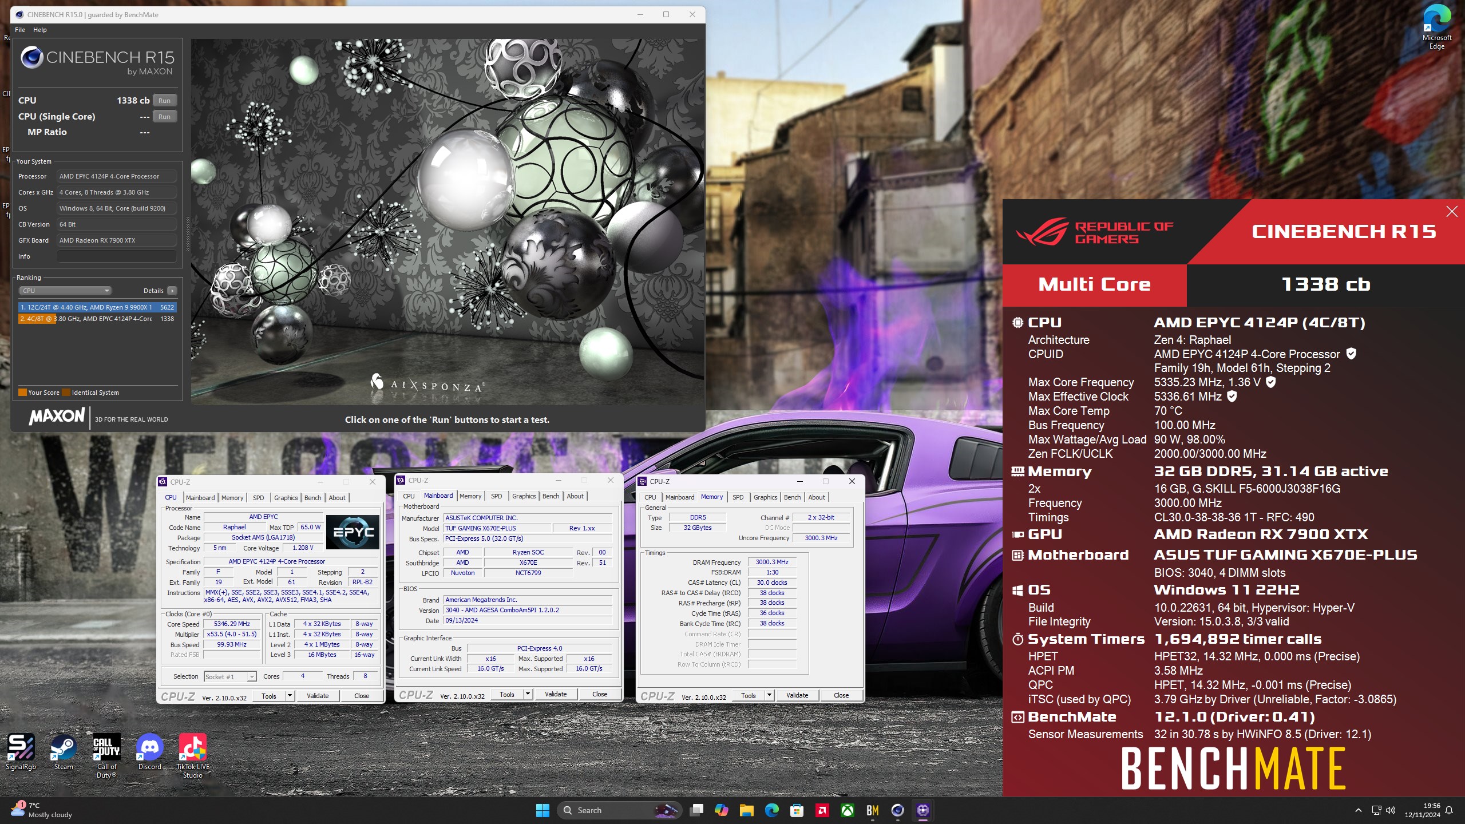The width and height of the screenshot is (1465, 824).
Task: Click the CPU-Z CPU window title icon
Action: click(x=163, y=482)
